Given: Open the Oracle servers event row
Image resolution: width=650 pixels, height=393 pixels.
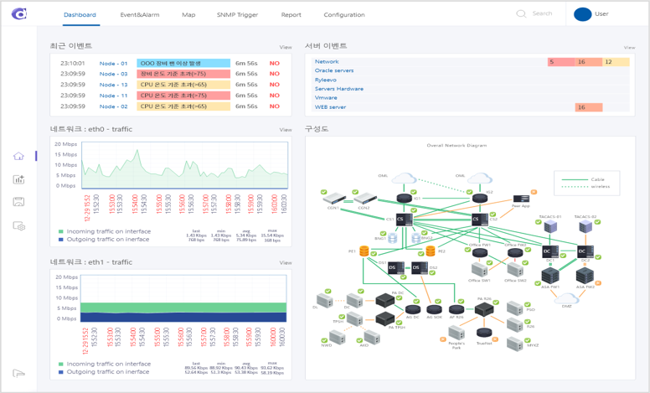Looking at the screenshot, I should pyautogui.click(x=334, y=70).
